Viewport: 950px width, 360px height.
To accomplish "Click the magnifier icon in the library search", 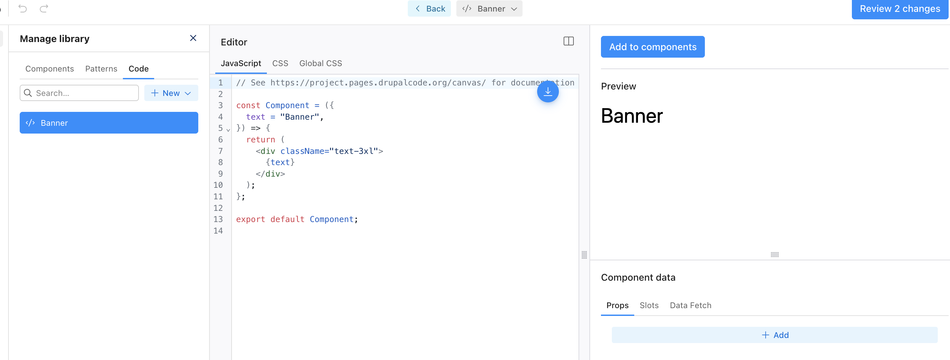I will point(28,93).
